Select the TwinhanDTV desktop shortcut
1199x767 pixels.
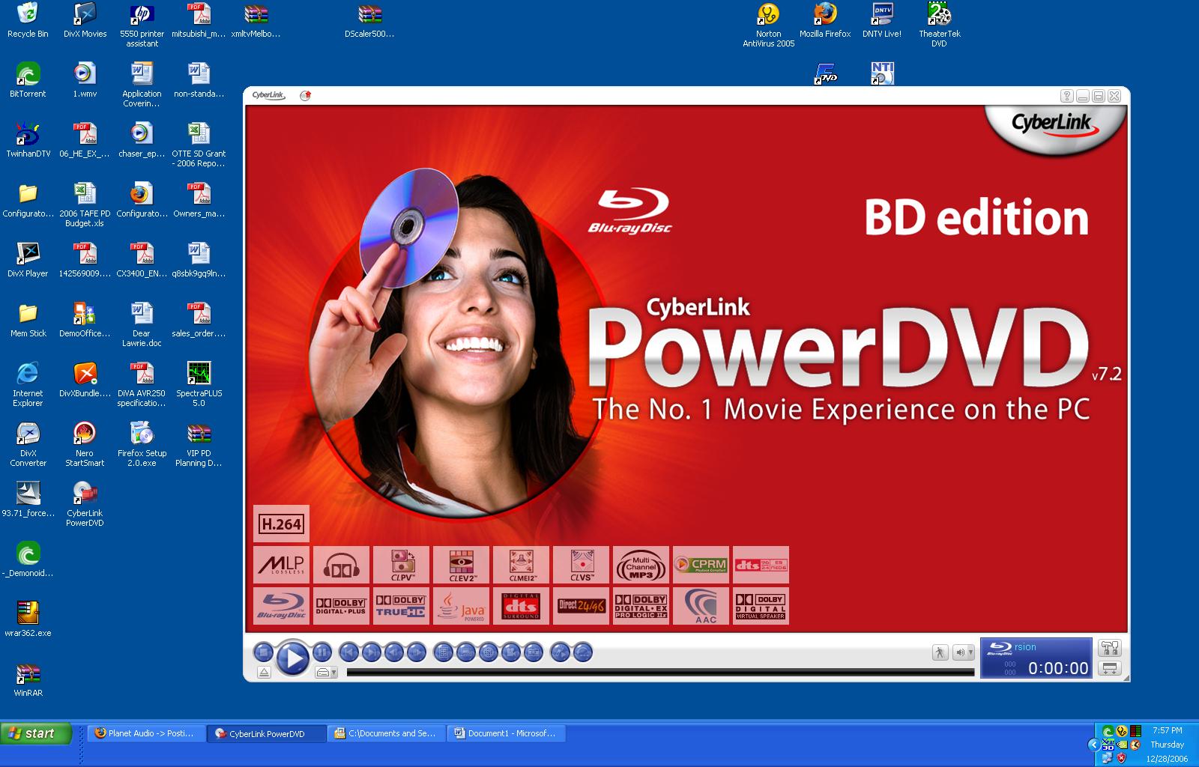click(28, 140)
